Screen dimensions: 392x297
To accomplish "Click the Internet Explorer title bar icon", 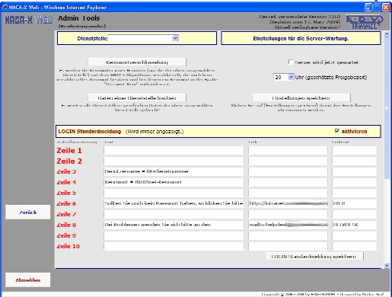I will click(5, 7).
